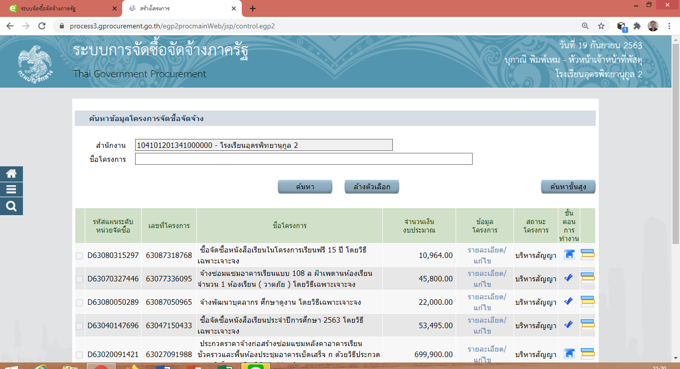The image size is (680, 369).
Task: Tick the checkbox for plan D63070327446
Action: pos(79,279)
